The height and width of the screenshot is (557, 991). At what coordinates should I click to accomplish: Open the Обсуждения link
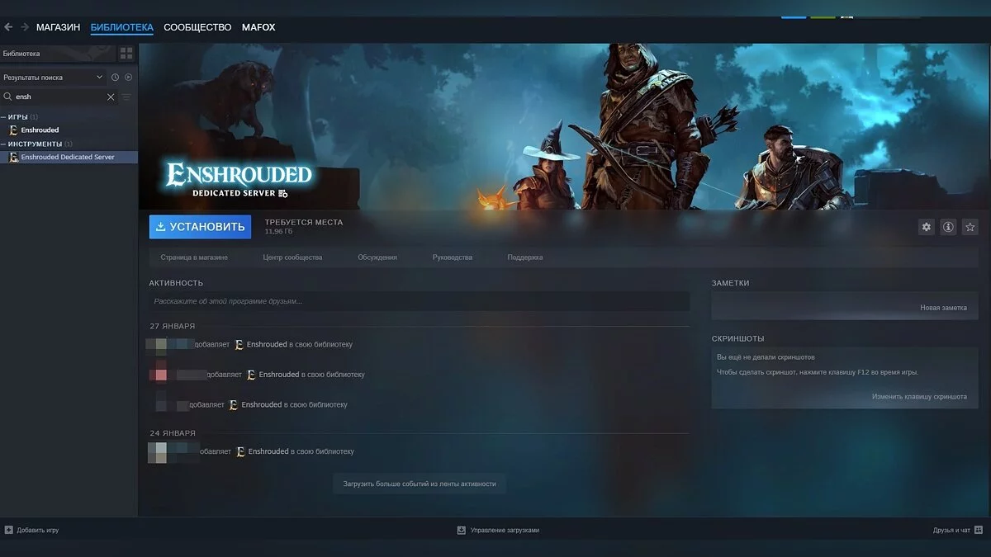tap(377, 257)
